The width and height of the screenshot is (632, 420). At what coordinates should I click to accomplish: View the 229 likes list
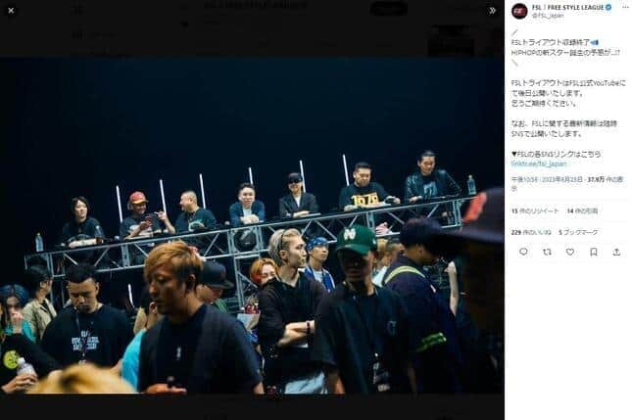point(531,232)
